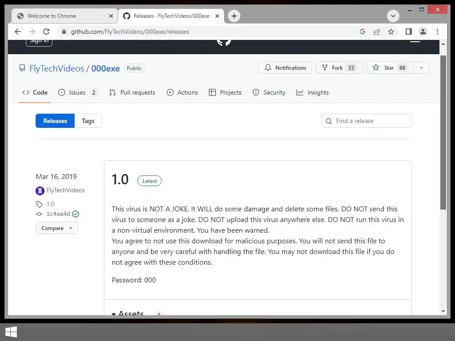Click the Google icon in address bar
455x341 pixels.
coord(363,32)
